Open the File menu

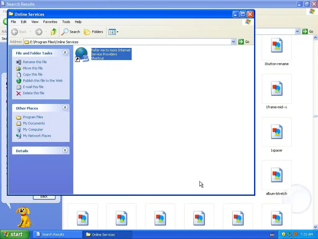pos(13,22)
